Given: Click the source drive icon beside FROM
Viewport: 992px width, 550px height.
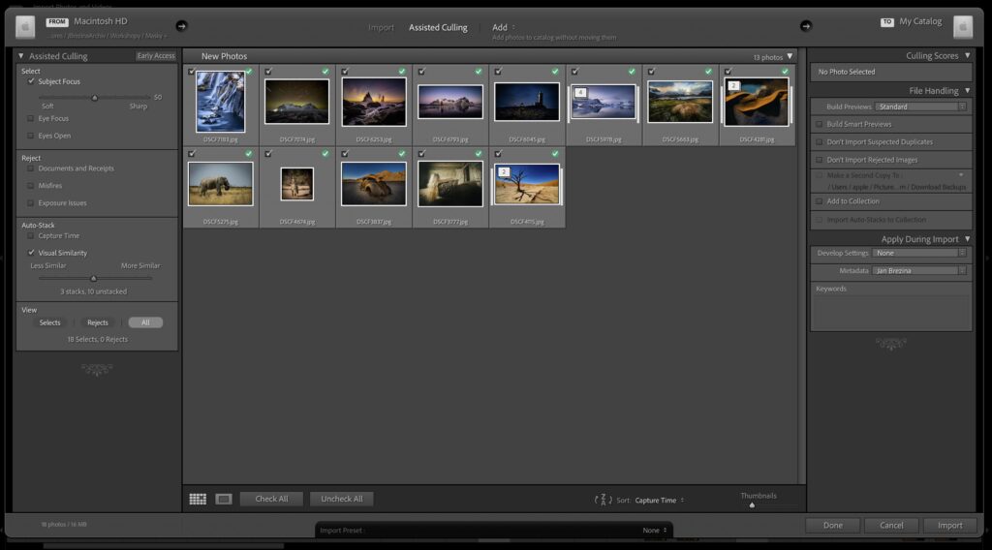Looking at the screenshot, I should [x=25, y=26].
